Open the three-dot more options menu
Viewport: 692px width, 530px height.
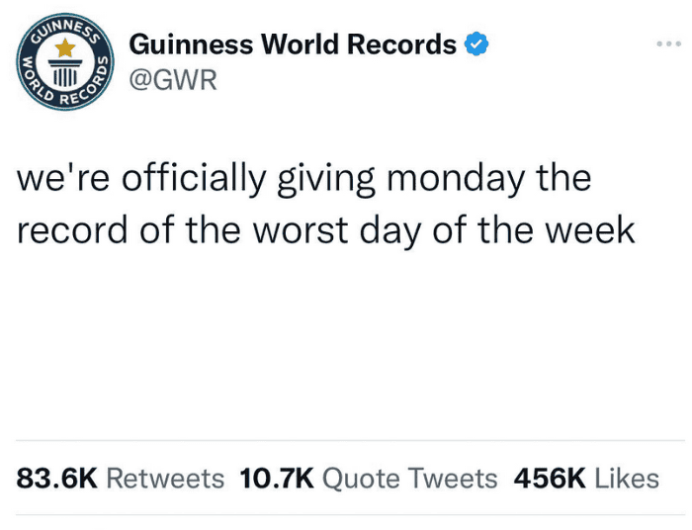pos(669,44)
